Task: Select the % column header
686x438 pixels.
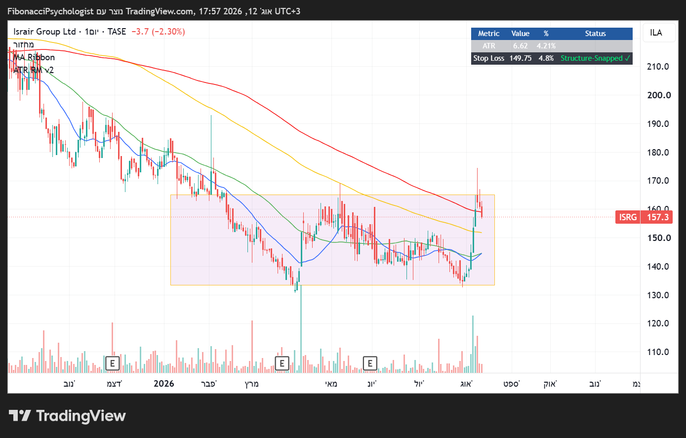Action: (546, 34)
